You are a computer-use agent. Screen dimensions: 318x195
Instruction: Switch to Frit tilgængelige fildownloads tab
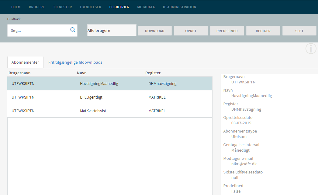coord(75,62)
